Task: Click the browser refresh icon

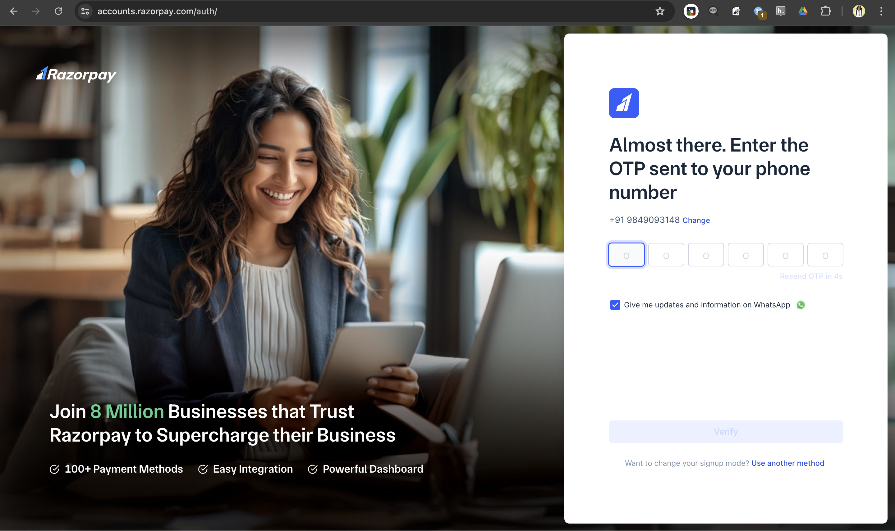Action: 58,11
